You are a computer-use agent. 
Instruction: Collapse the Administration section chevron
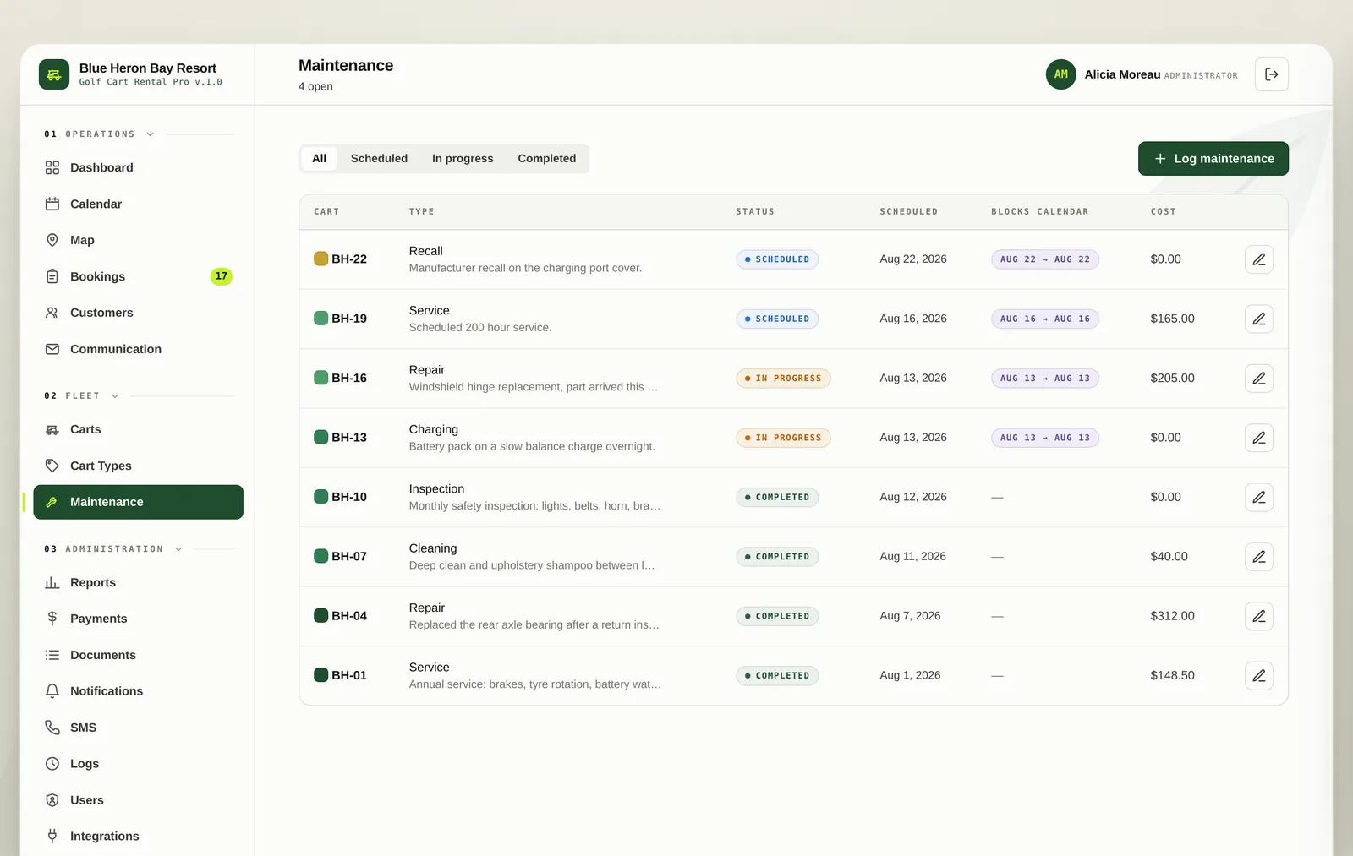point(178,549)
